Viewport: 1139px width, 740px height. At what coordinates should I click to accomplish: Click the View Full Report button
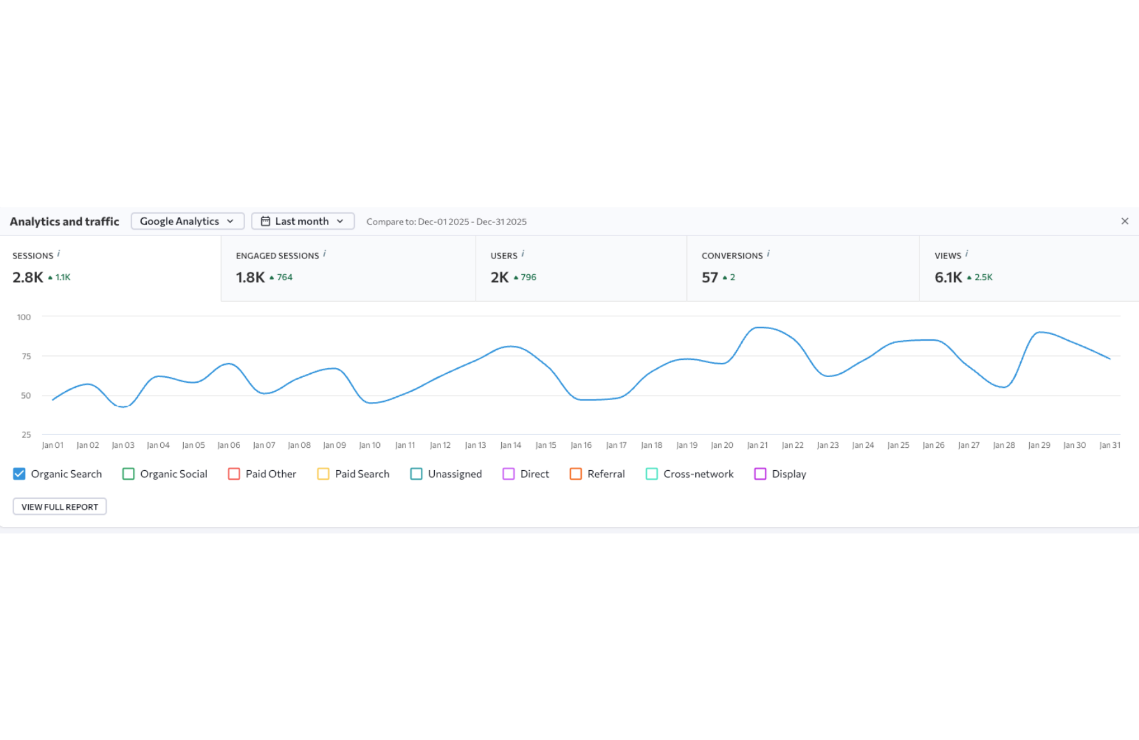(x=60, y=507)
